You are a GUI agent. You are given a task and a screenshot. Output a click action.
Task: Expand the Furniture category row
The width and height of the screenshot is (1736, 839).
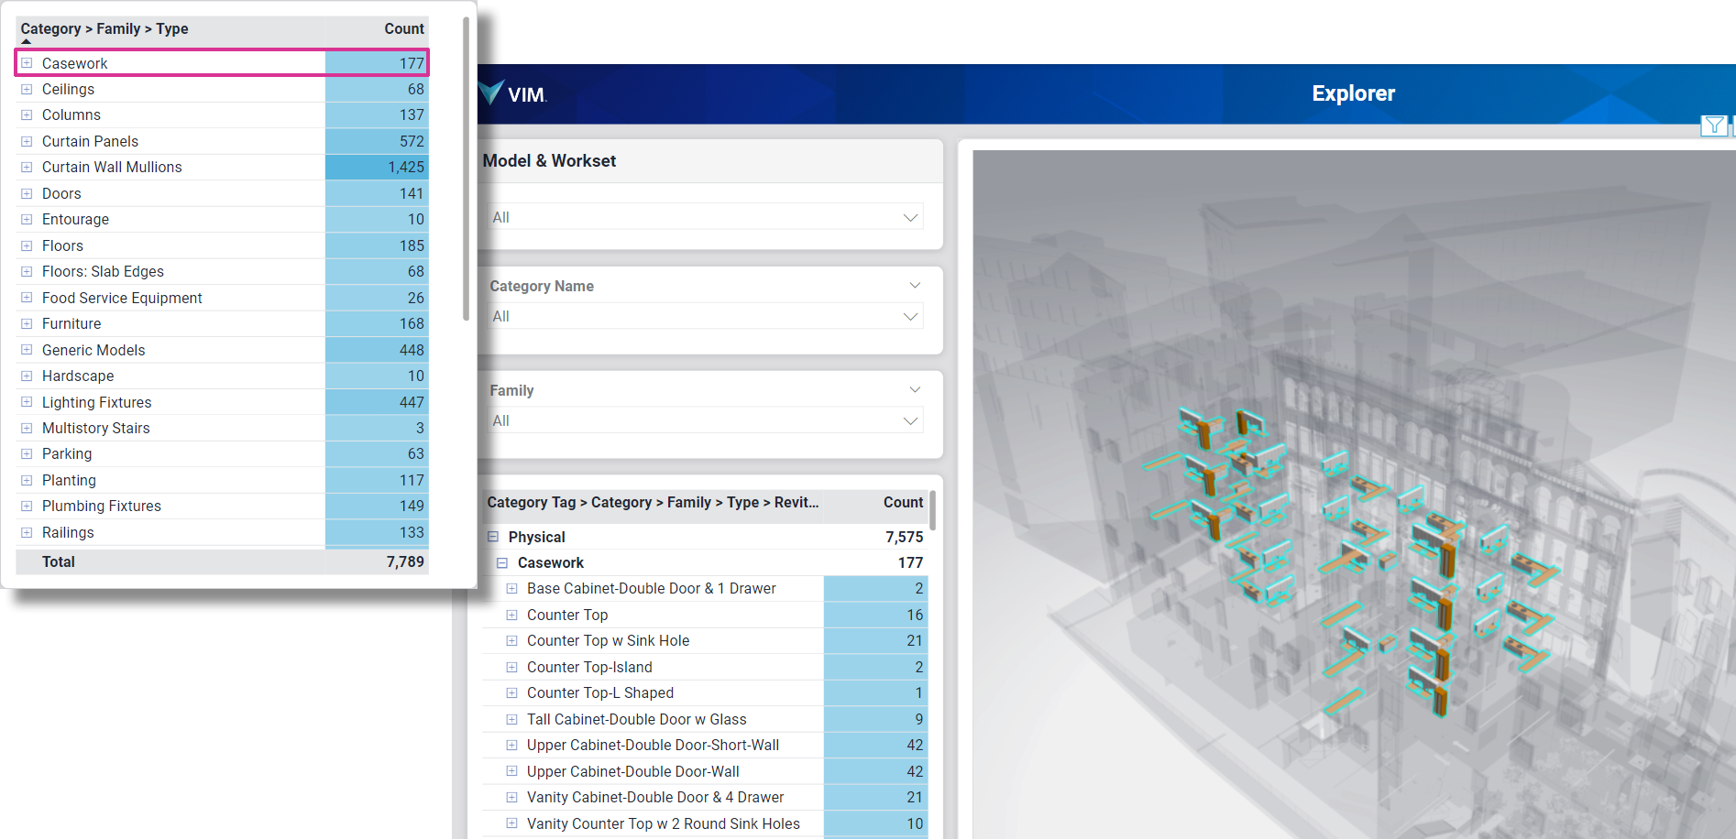coord(27,323)
